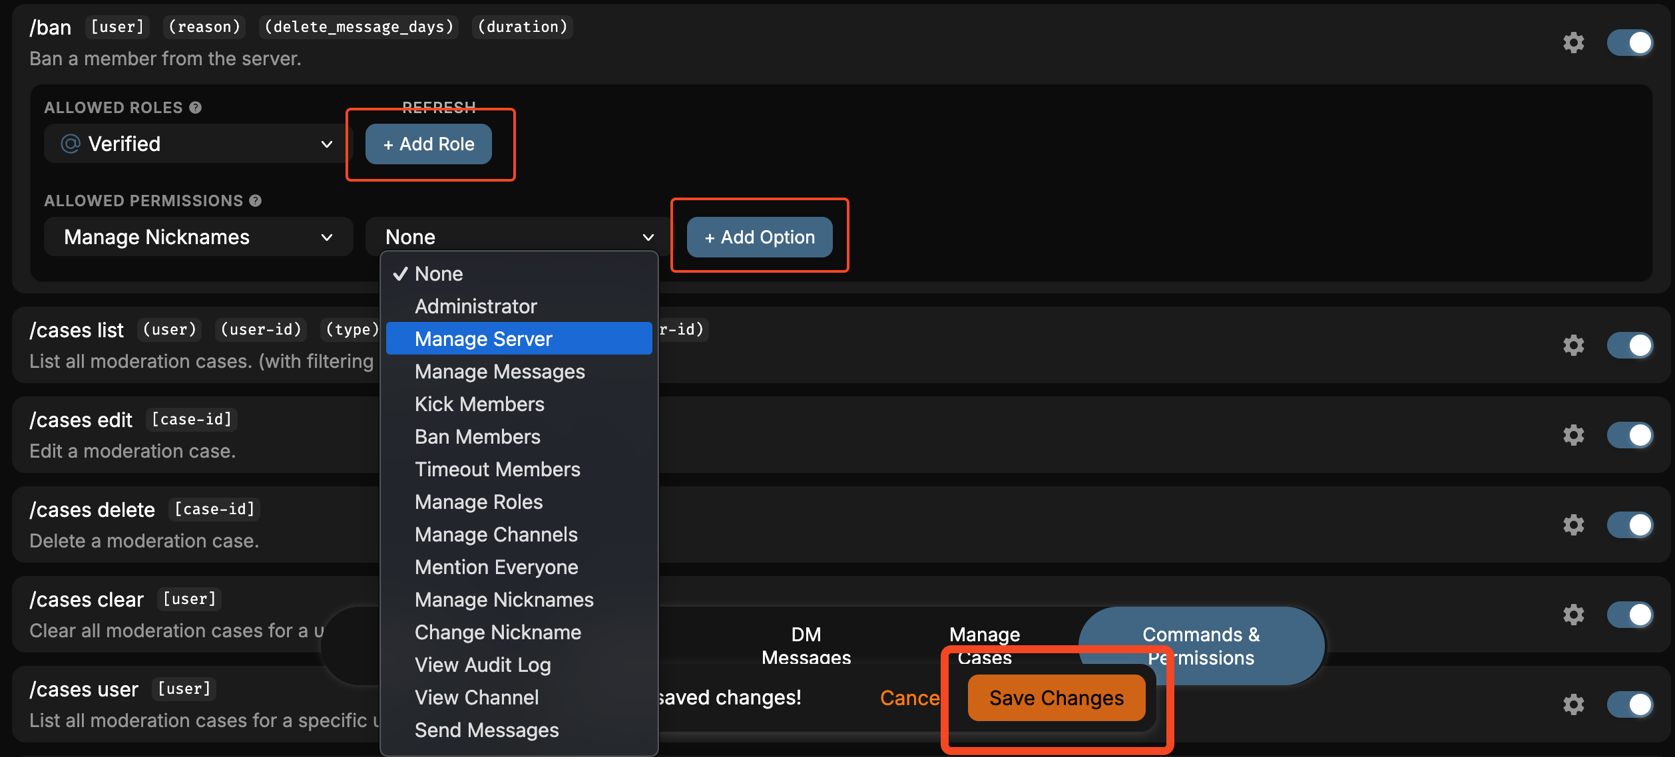The height and width of the screenshot is (757, 1675).
Task: Toggle off the /ban command
Action: pyautogui.click(x=1630, y=43)
